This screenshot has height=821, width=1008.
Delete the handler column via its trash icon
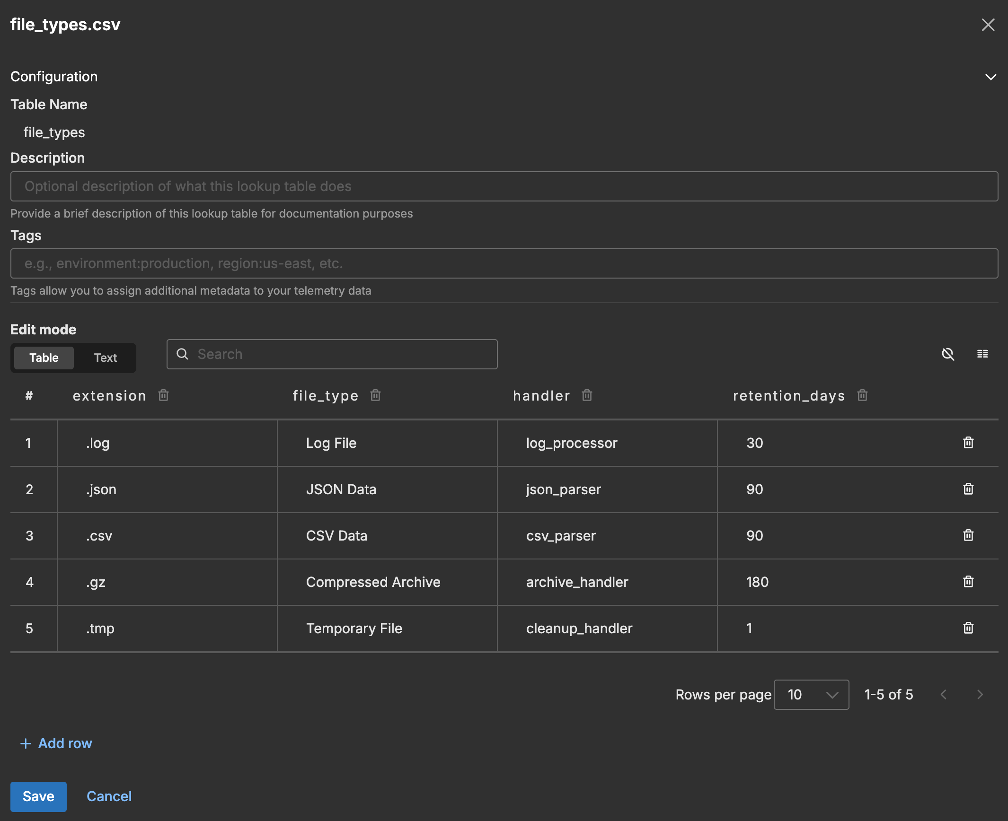pyautogui.click(x=587, y=395)
